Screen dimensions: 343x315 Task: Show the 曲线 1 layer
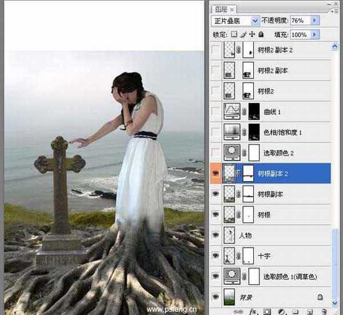click(216, 111)
